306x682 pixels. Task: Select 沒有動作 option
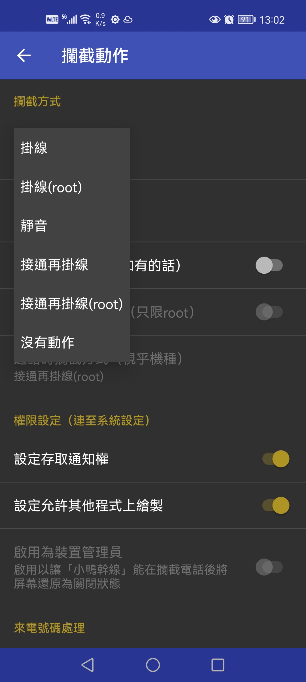tap(71, 342)
